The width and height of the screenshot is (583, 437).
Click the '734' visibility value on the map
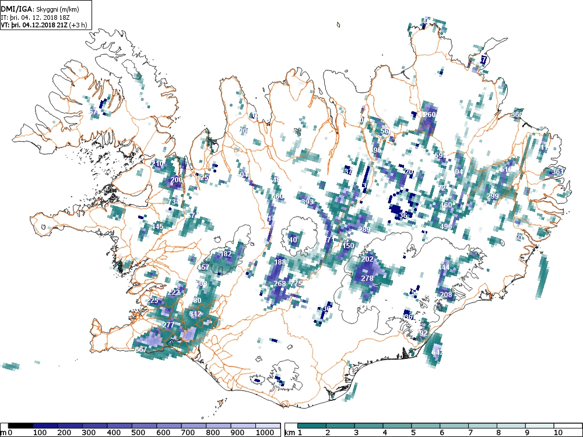(174, 202)
